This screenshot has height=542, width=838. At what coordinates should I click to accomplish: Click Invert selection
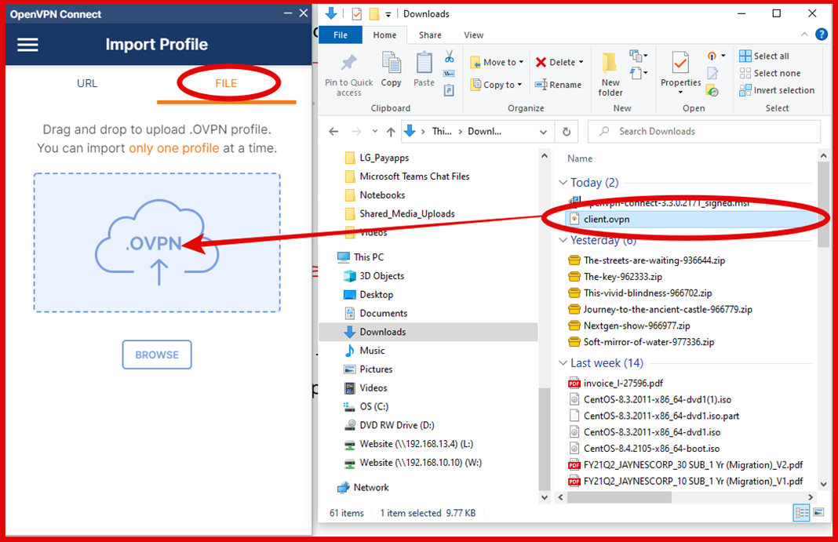coord(777,90)
